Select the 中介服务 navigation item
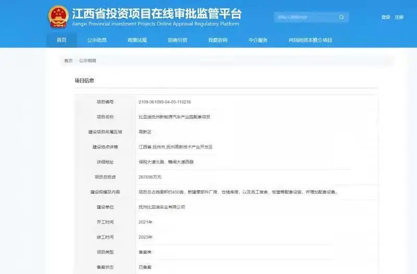This screenshot has height=274, width=417. click(x=258, y=40)
